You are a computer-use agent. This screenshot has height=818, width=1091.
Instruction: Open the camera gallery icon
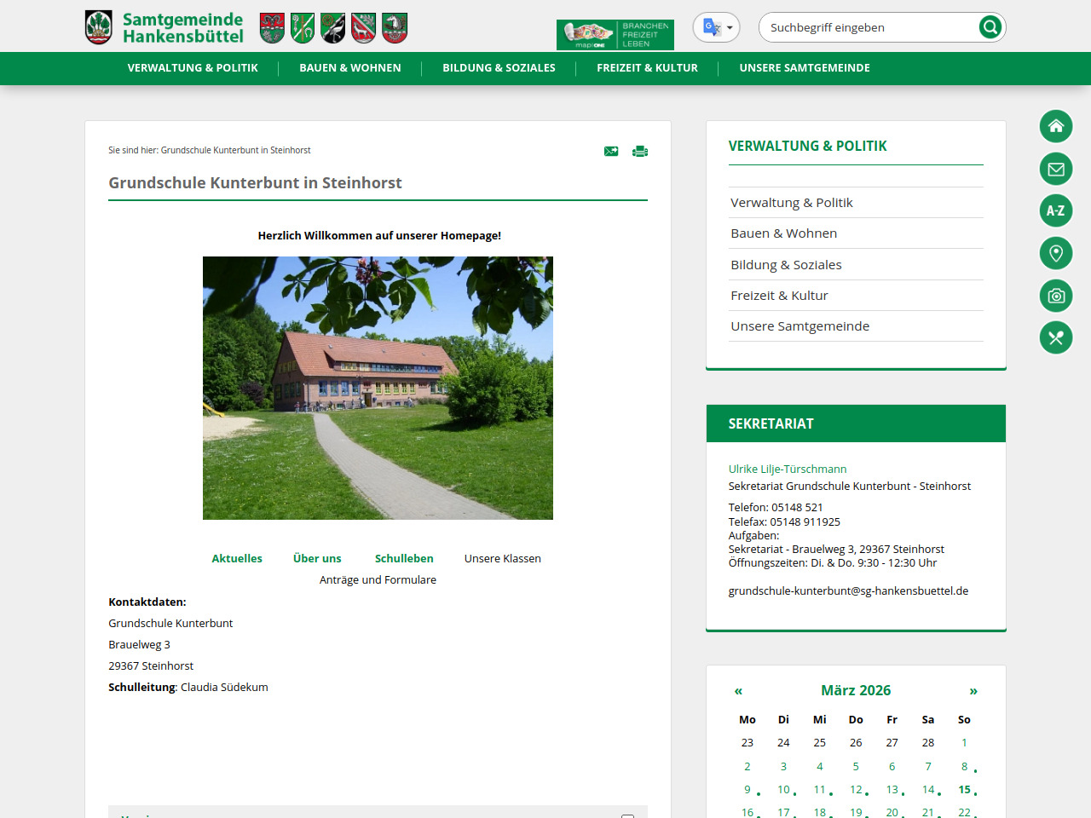tap(1055, 296)
